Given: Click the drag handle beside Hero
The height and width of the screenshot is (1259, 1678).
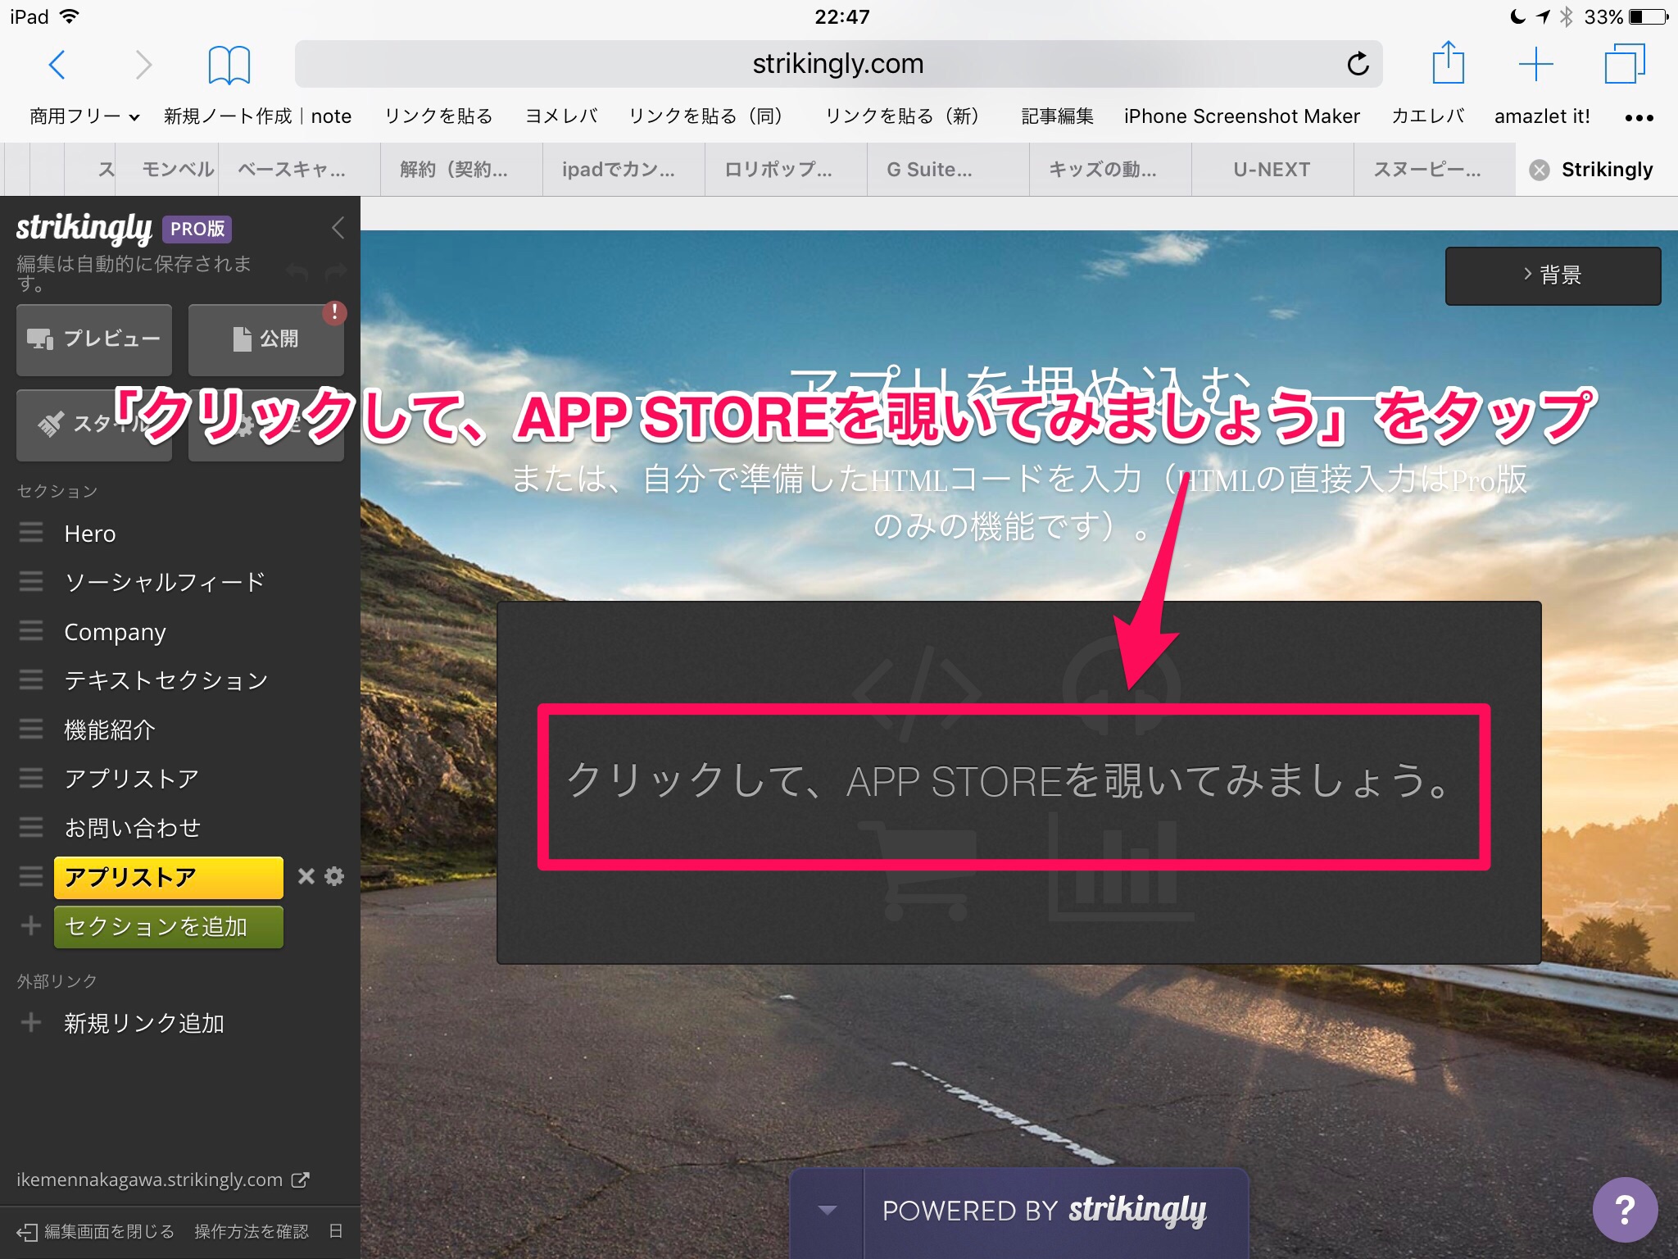Looking at the screenshot, I should point(31,534).
